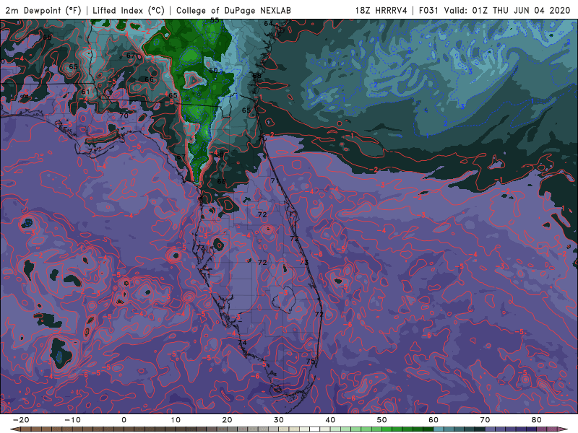The width and height of the screenshot is (578, 433).
Task: Click the 80 label on the color scale
Action: [x=537, y=420]
